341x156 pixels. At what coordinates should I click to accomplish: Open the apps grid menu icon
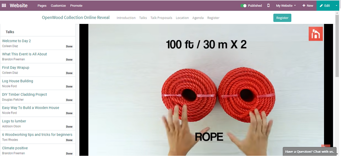4,6
